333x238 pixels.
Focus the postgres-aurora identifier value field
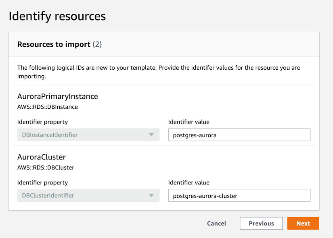(x=239, y=135)
